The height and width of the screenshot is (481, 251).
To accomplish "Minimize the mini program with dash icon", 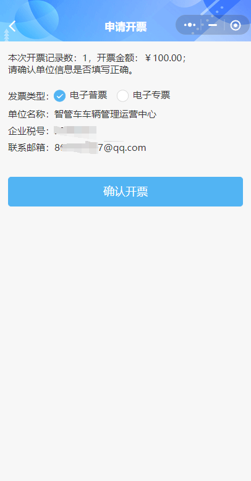I will click(213, 25).
